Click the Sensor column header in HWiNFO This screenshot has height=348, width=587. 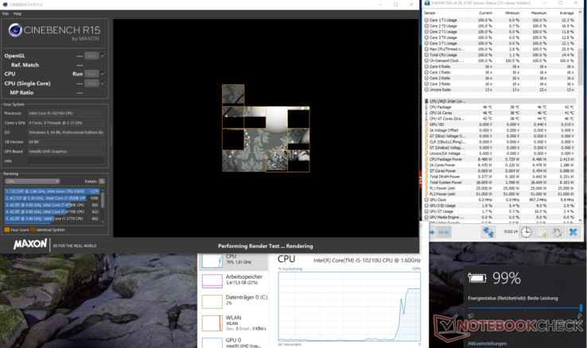point(430,13)
